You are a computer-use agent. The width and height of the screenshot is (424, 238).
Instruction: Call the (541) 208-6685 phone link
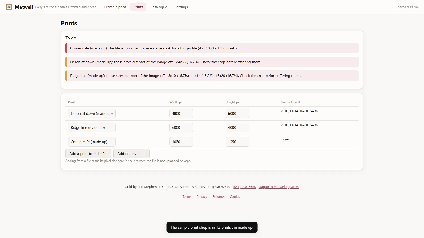click(244, 187)
